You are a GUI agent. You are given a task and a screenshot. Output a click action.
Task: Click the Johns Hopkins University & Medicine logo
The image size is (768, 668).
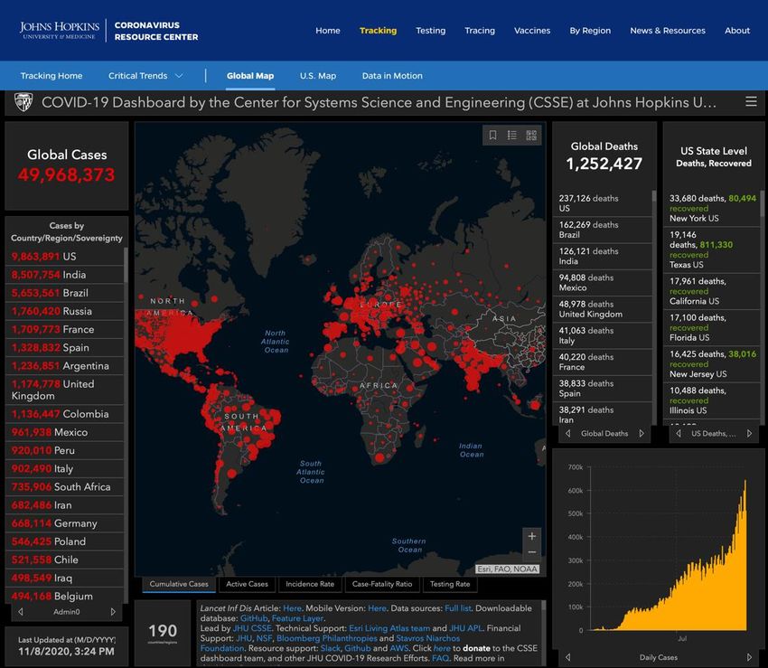60,31
